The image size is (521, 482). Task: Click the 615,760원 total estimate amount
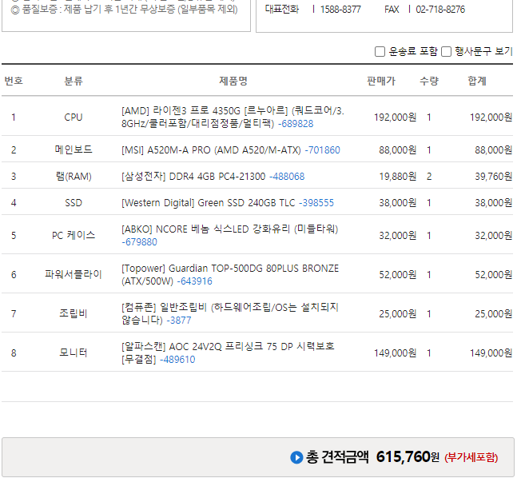click(408, 457)
